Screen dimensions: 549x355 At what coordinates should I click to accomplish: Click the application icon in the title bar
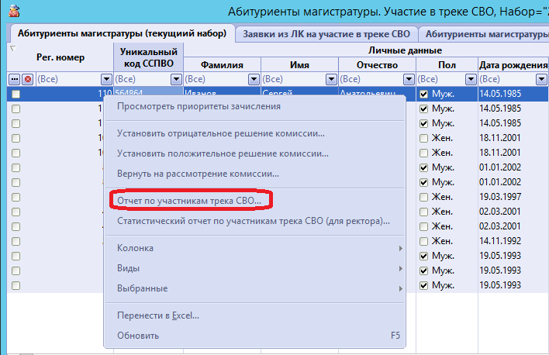(x=14, y=11)
